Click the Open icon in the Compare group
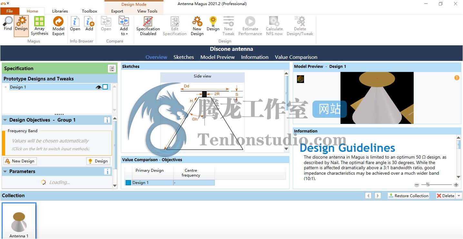Screen dimensions: 463x239 [106, 21]
